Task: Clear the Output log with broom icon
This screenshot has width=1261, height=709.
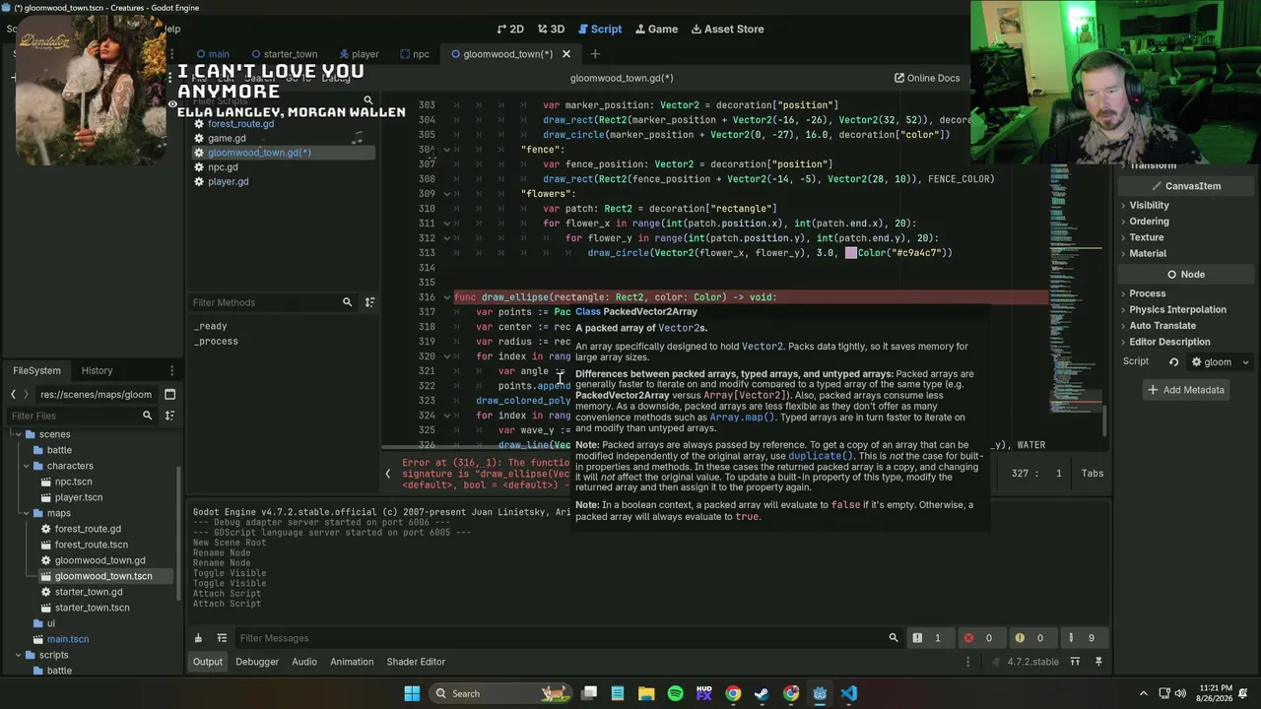Action: click(x=198, y=638)
